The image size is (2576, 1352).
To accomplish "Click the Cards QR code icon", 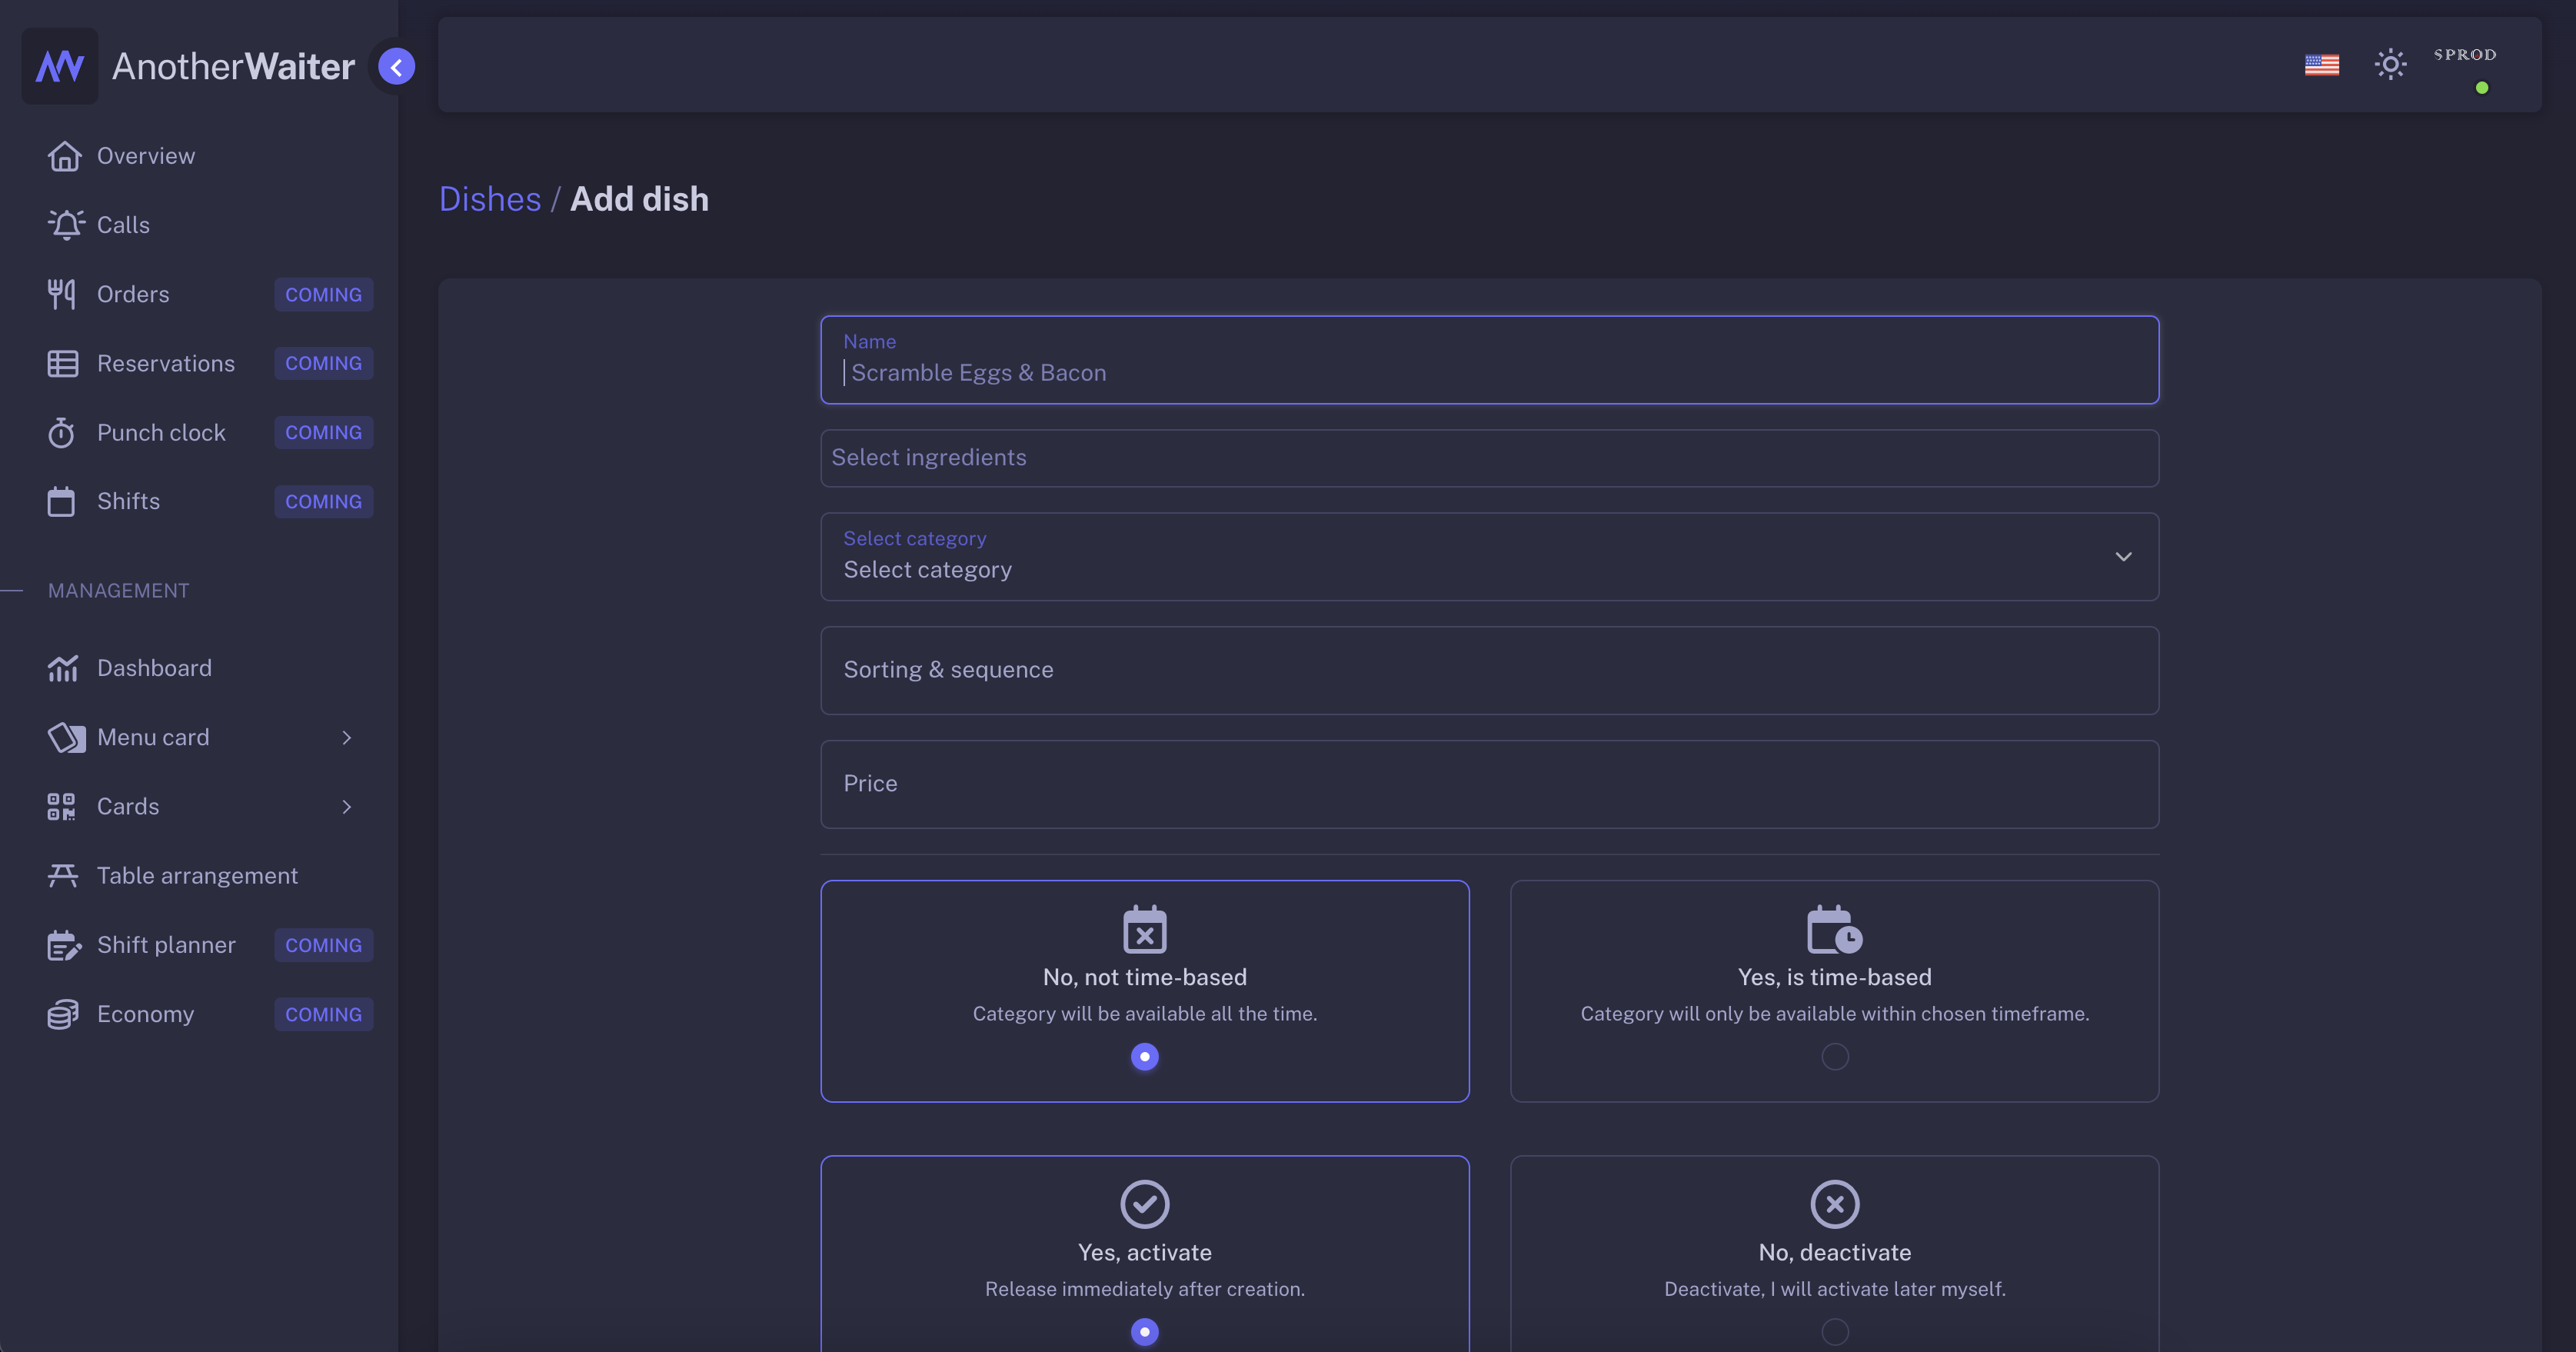I will click(x=62, y=807).
